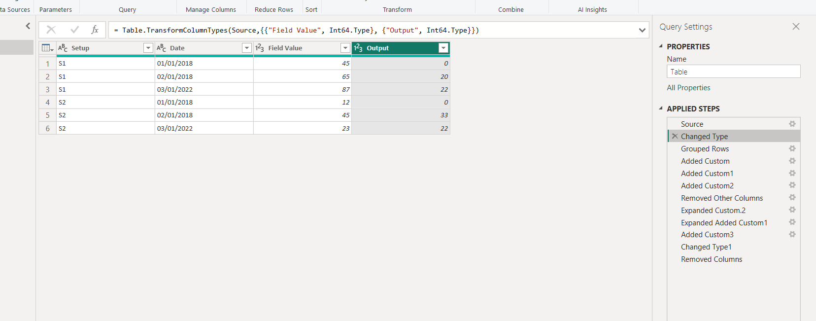Open the Field Value column filter dropdown
Viewport: 816px width, 321px height.
point(345,48)
